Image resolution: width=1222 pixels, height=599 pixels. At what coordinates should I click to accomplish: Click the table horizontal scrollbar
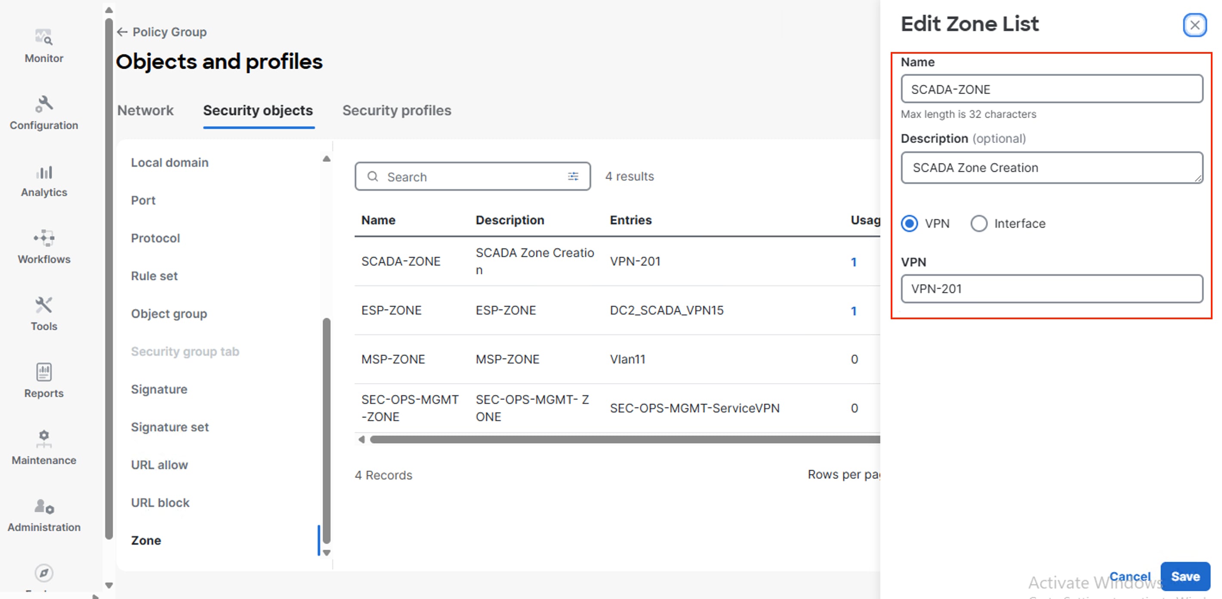coord(624,440)
